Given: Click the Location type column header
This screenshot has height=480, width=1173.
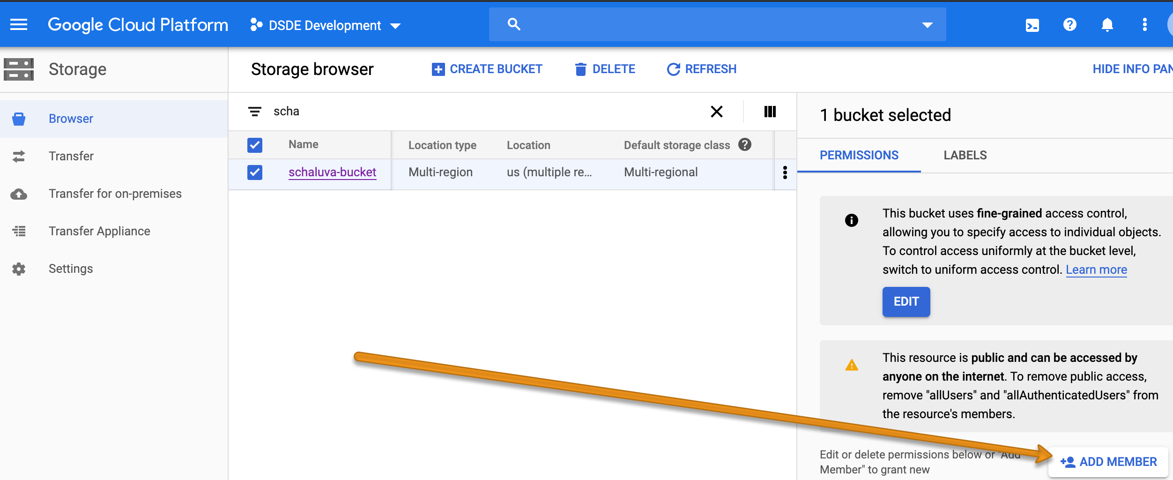Looking at the screenshot, I should tap(442, 145).
